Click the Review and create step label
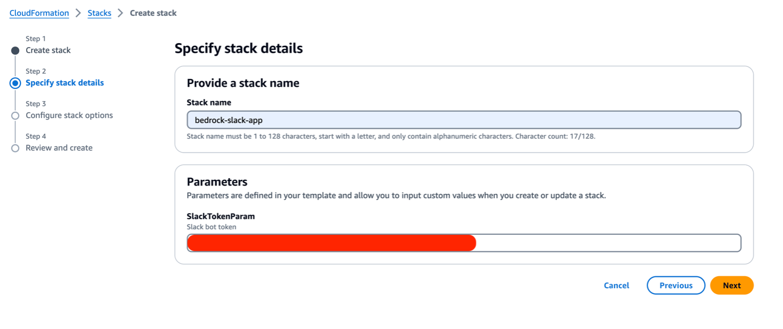This screenshot has width=783, height=329. [59, 147]
